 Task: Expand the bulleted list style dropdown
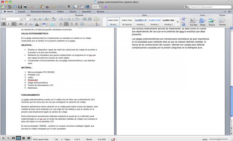click(x=65, y=19)
